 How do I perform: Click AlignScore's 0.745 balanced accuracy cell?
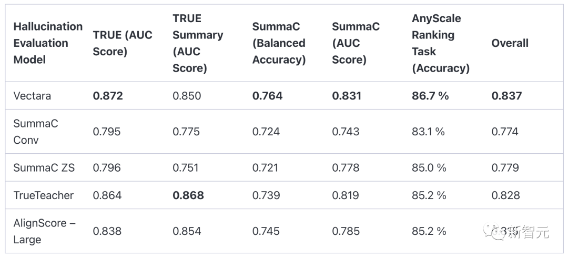[x=266, y=231]
